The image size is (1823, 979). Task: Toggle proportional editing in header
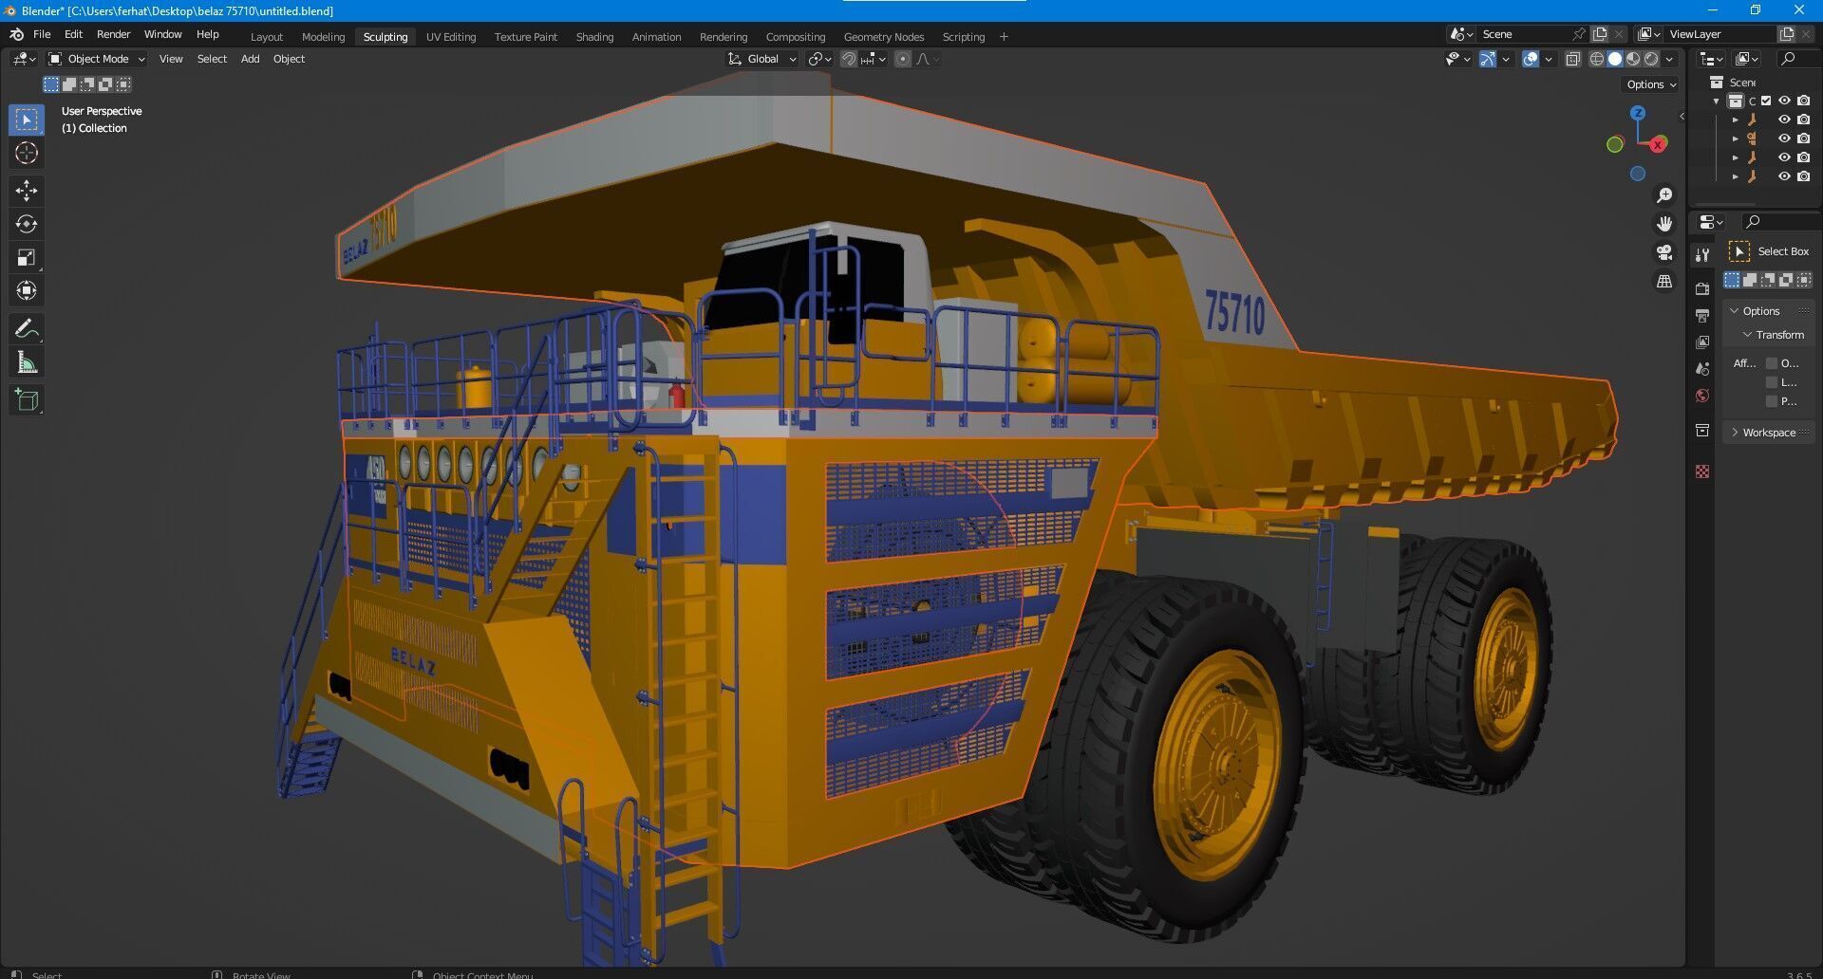coord(903,59)
